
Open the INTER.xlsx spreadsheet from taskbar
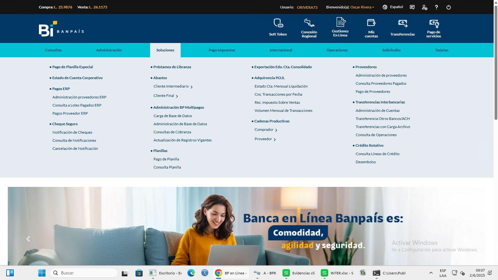[337, 273]
